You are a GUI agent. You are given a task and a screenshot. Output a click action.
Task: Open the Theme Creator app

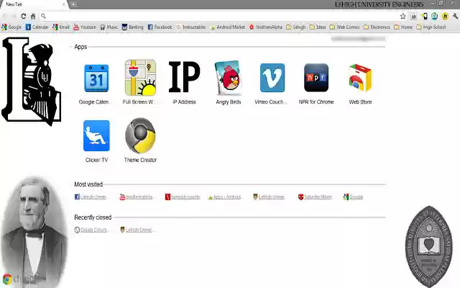coord(140,141)
